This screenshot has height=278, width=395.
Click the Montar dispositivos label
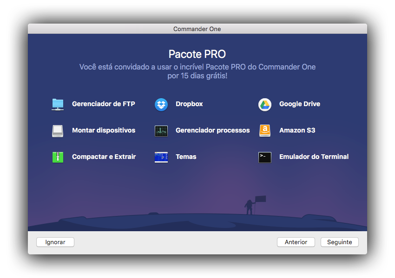tap(103, 130)
